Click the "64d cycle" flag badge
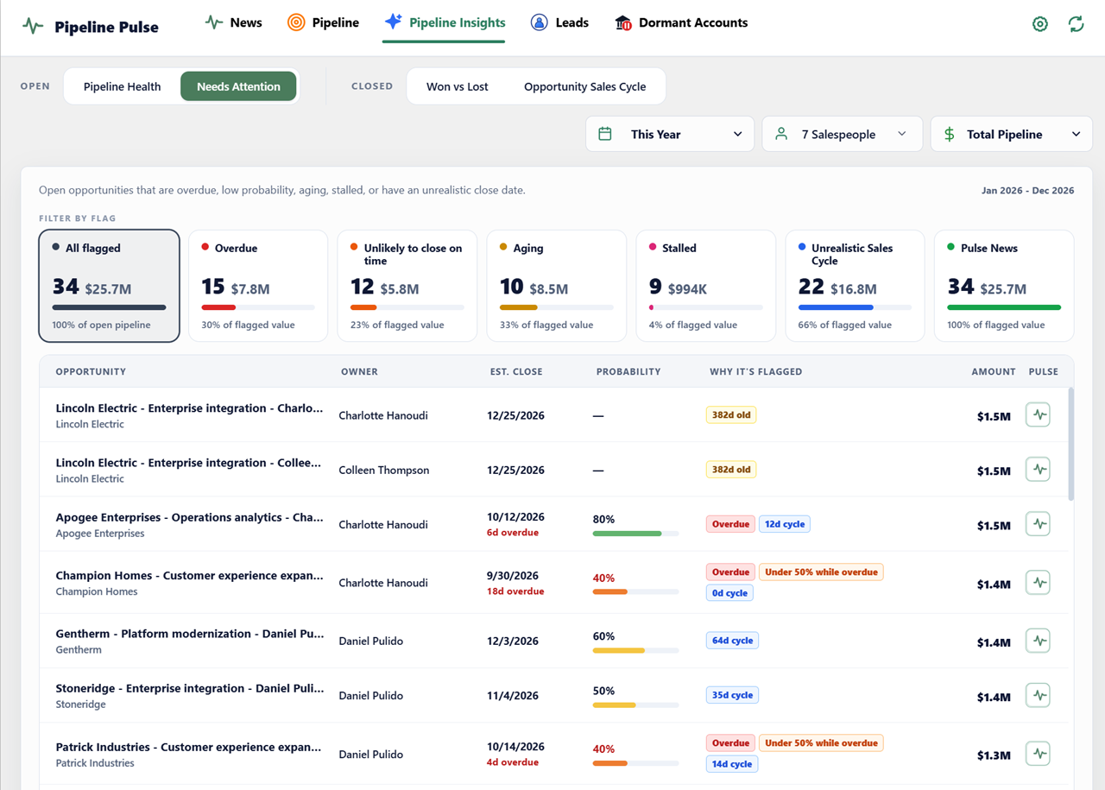Screen dimensions: 1105x790 [732, 641]
